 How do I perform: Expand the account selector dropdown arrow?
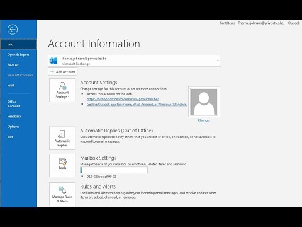(218, 61)
